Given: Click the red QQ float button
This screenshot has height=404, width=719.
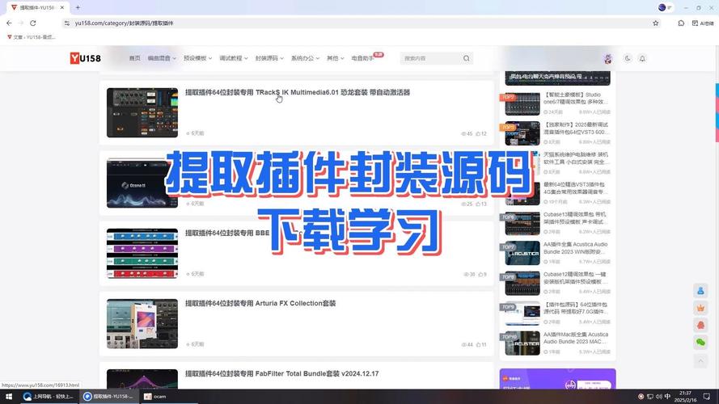Looking at the screenshot, I should (700, 325).
